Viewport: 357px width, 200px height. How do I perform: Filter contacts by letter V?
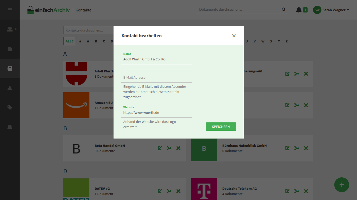click(254, 41)
